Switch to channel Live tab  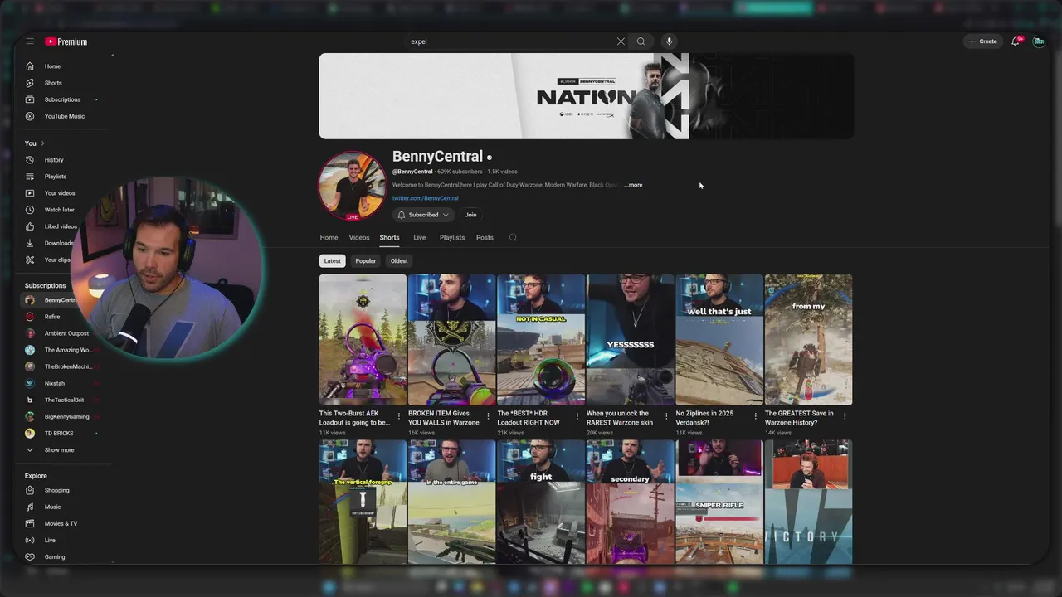coord(420,238)
